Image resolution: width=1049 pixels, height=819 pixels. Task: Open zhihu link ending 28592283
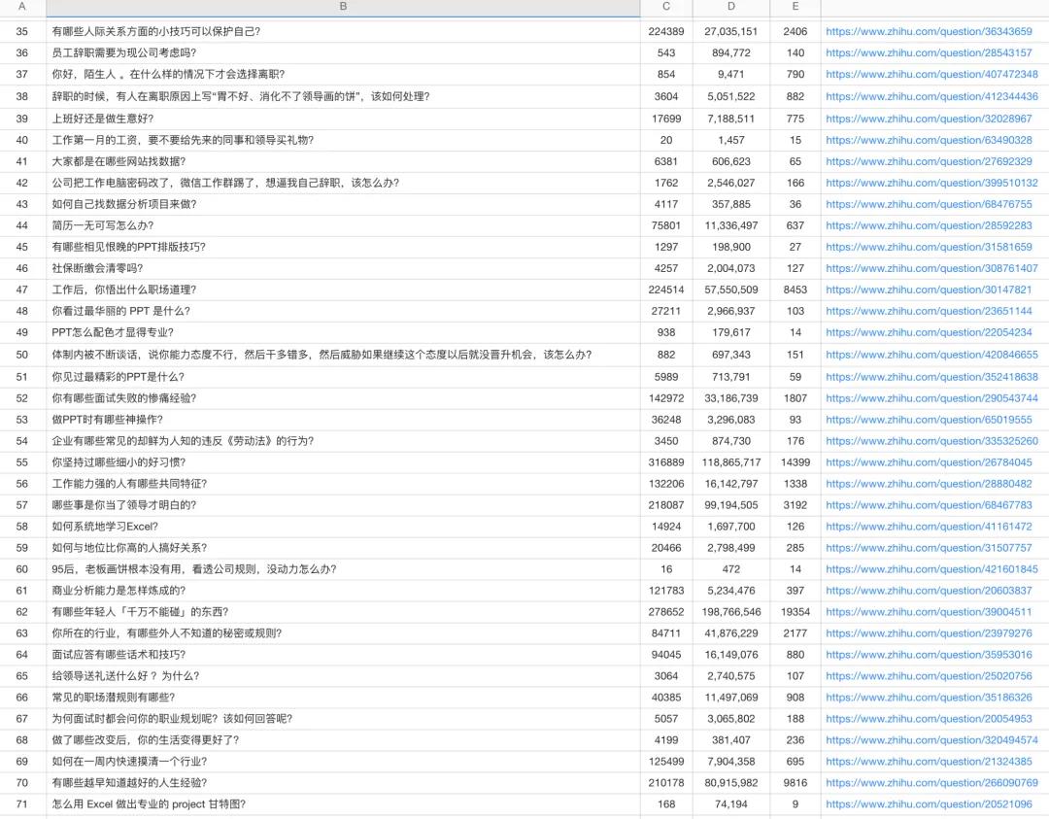929,225
